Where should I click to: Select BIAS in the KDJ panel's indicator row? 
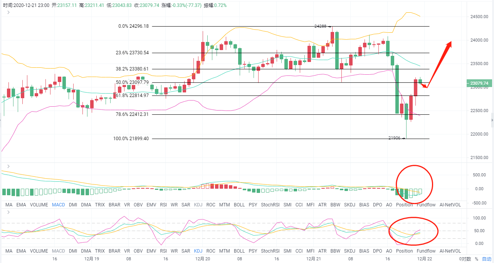coord(364,251)
